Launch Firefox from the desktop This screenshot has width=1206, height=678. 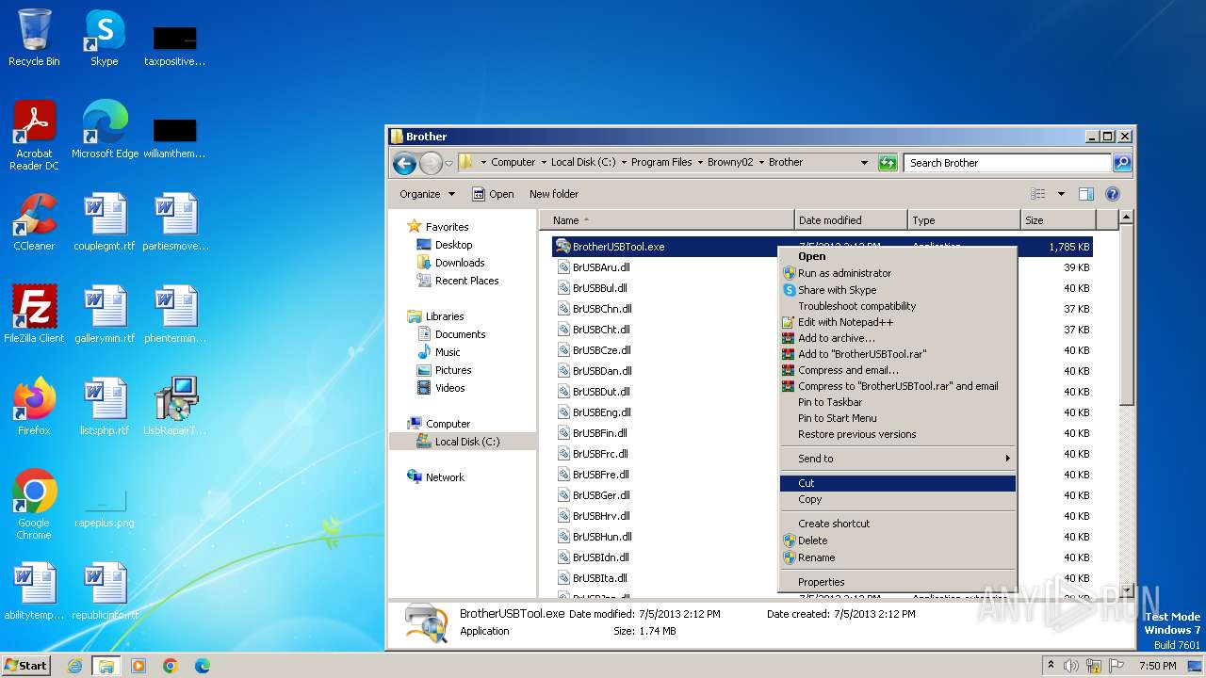click(34, 407)
